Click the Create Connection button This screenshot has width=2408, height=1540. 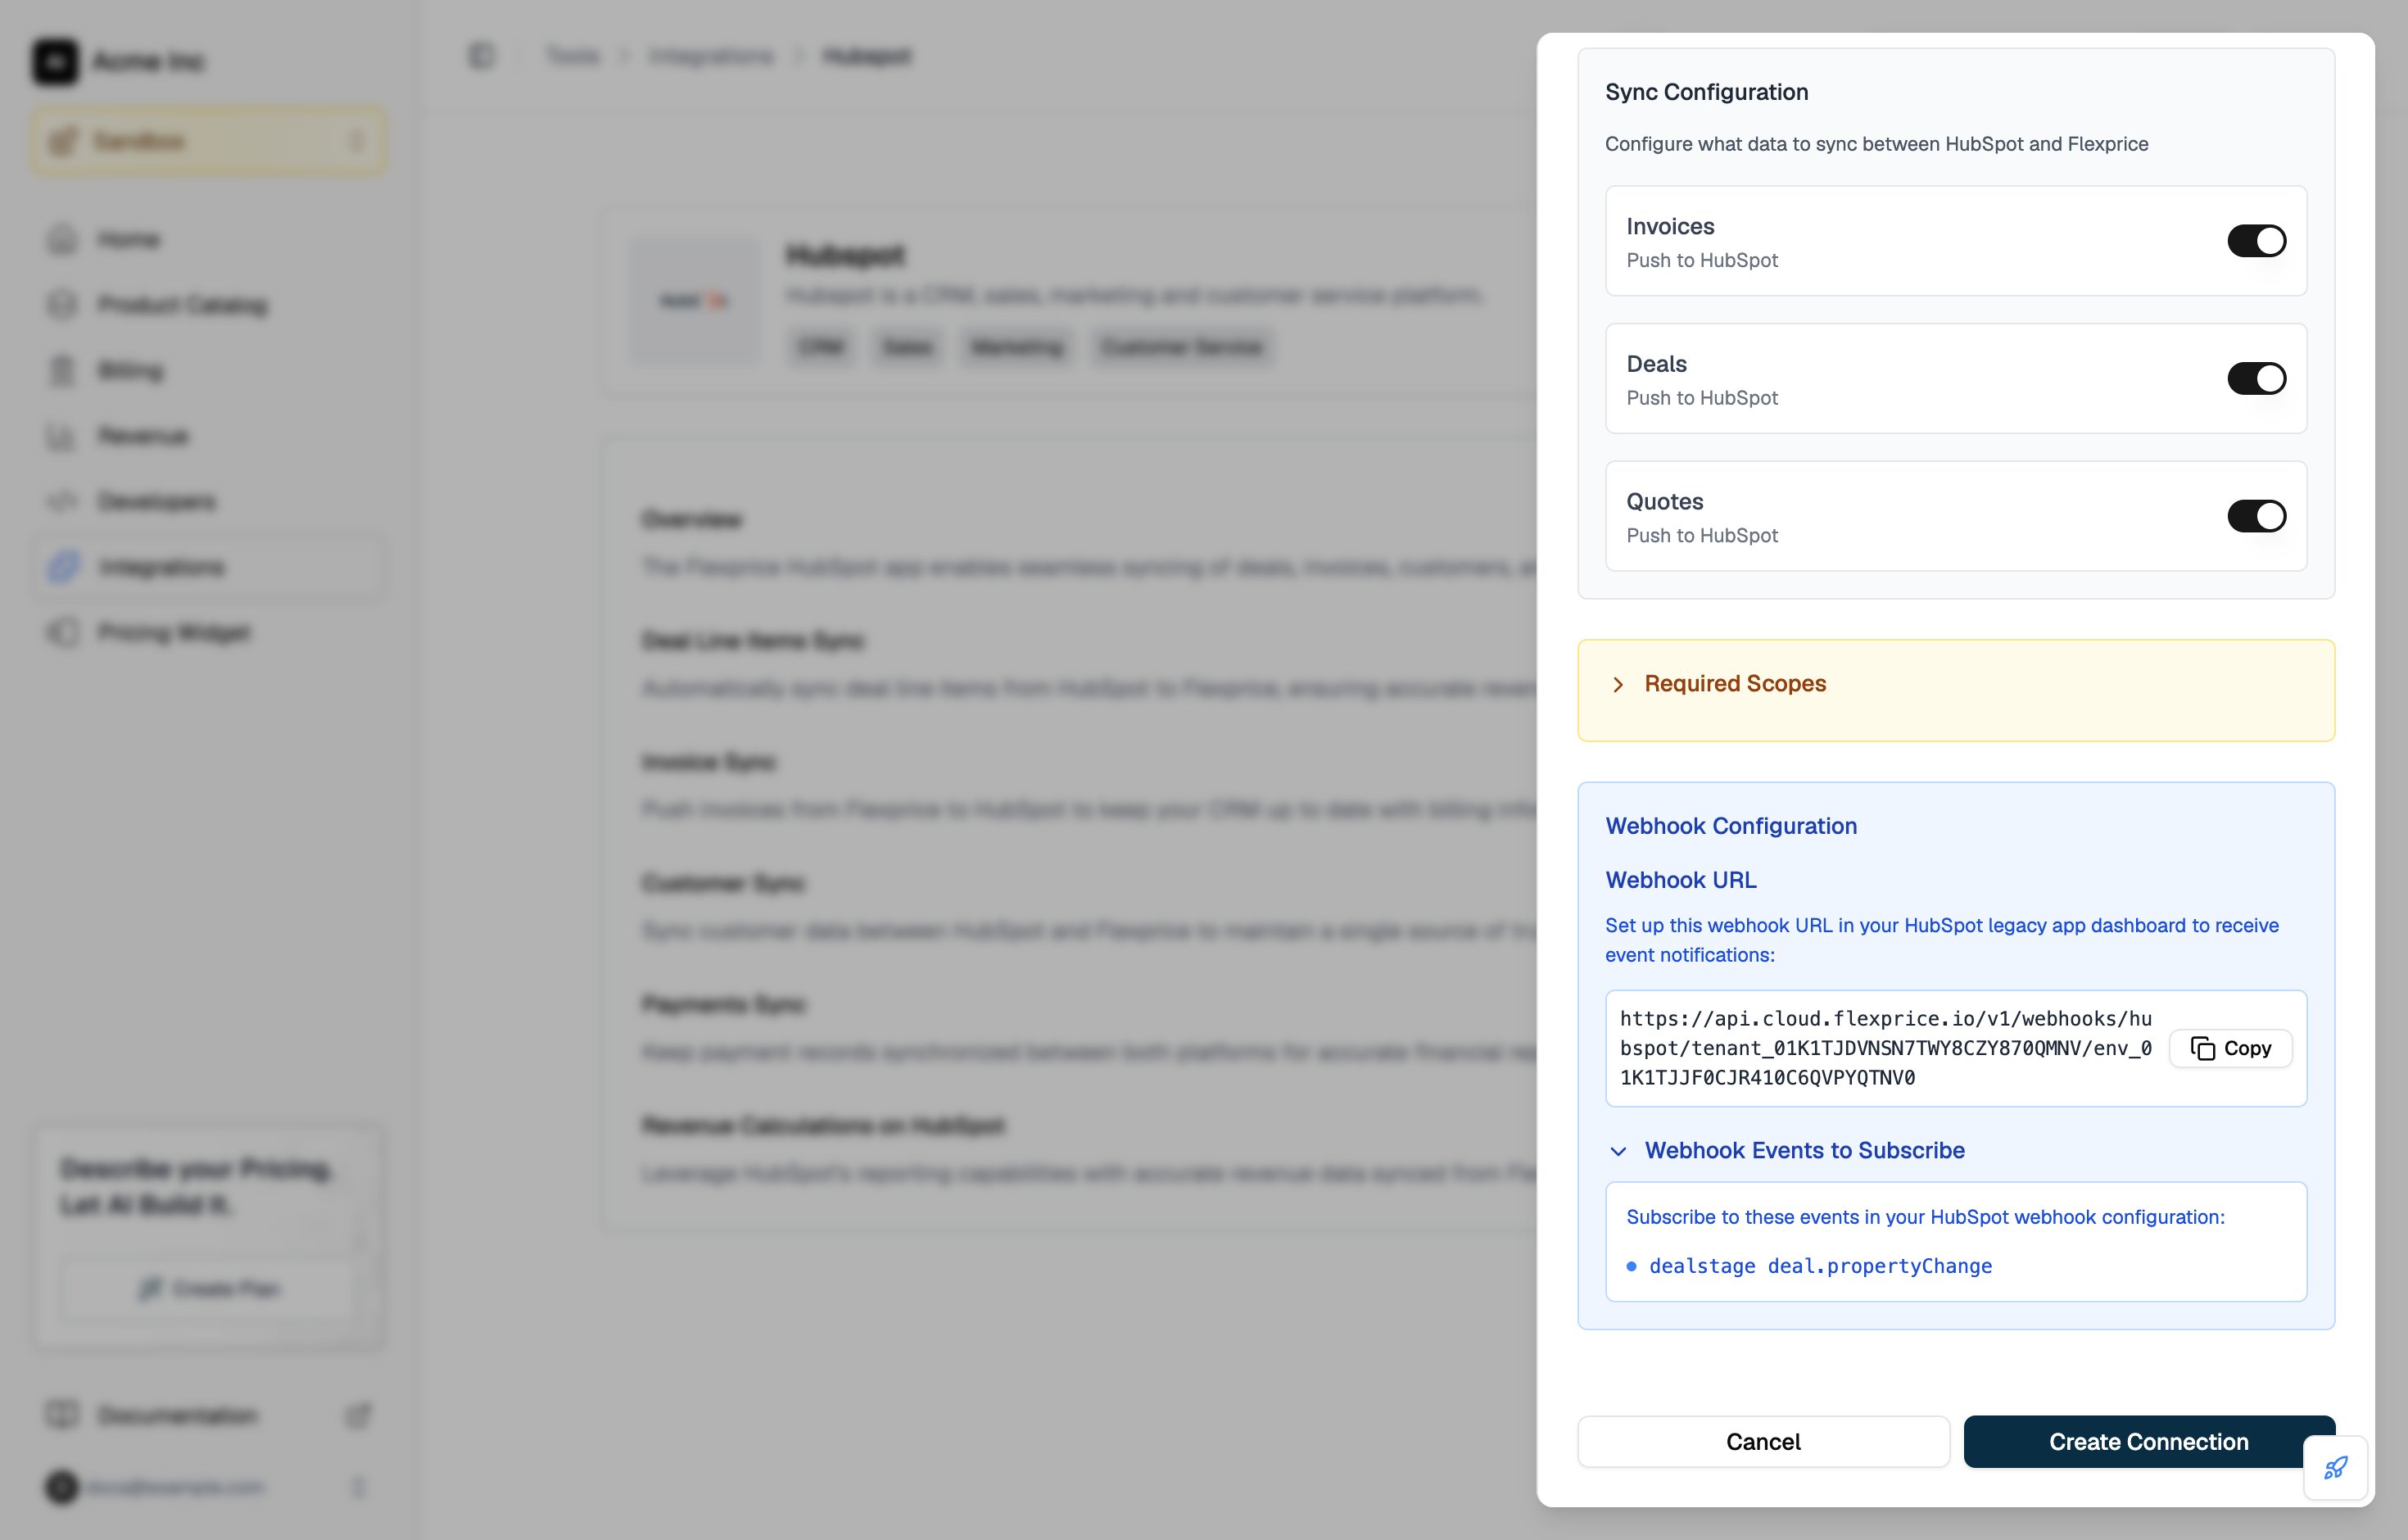click(2148, 1441)
